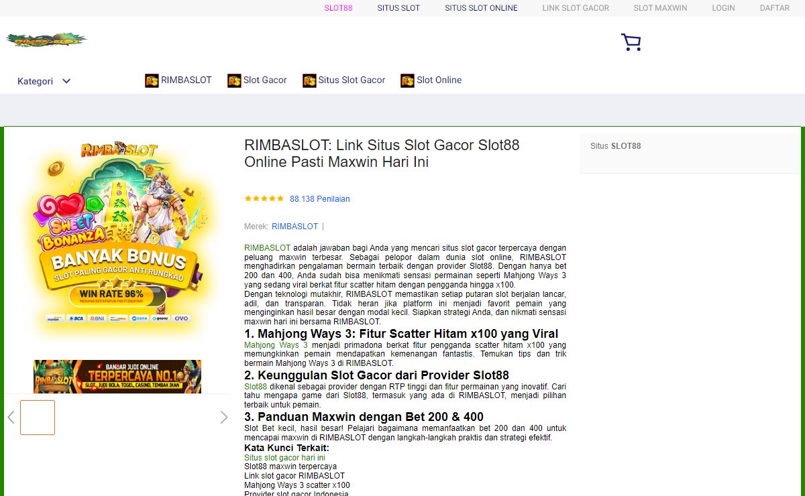Screen dimensions: 805x496
Task: Click the icon beside Slot Online nav item
Action: (x=407, y=80)
